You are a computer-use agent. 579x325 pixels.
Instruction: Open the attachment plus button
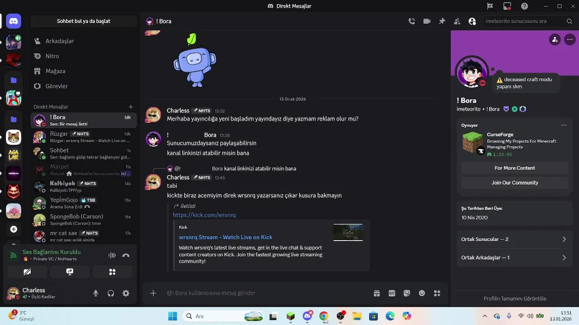pos(153,293)
